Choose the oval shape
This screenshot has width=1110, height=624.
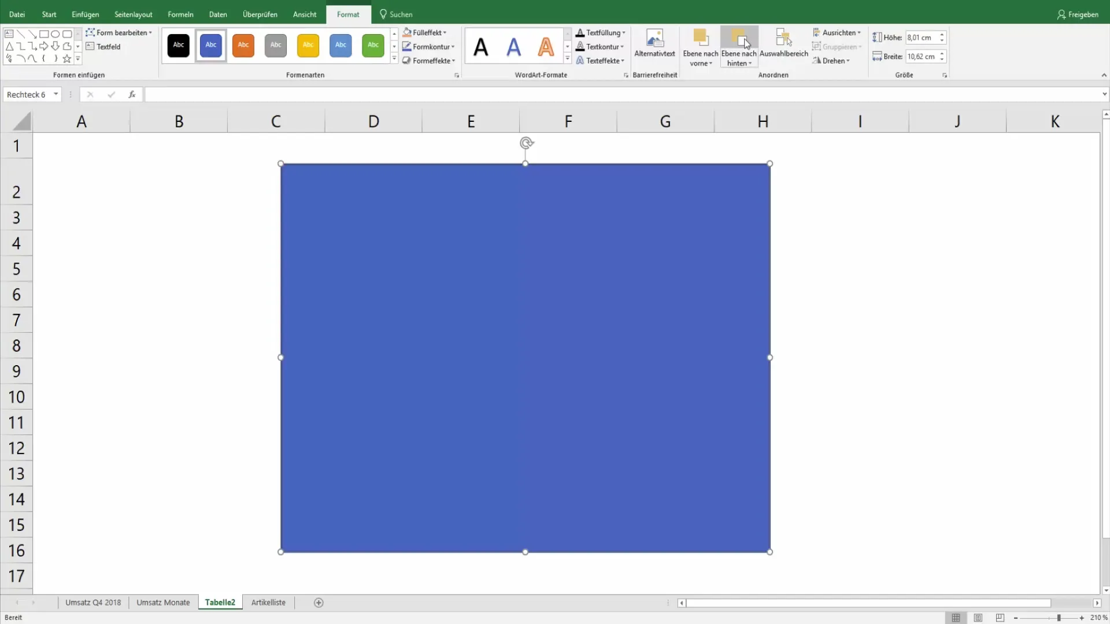[55, 34]
